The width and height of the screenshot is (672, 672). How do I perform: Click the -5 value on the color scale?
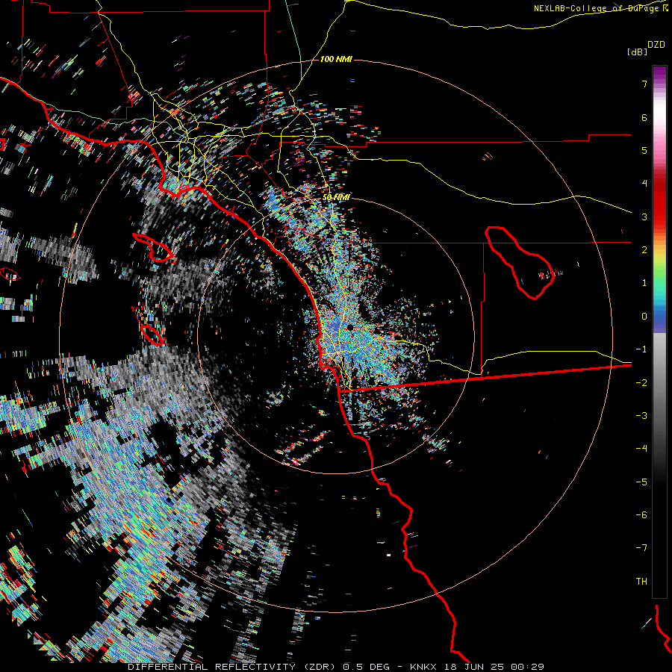(x=641, y=482)
